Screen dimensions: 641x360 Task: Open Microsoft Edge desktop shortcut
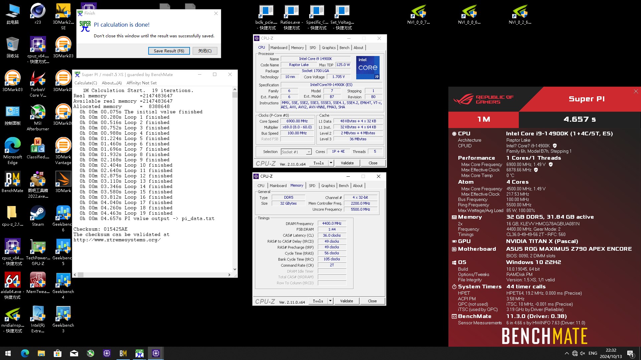(12, 151)
